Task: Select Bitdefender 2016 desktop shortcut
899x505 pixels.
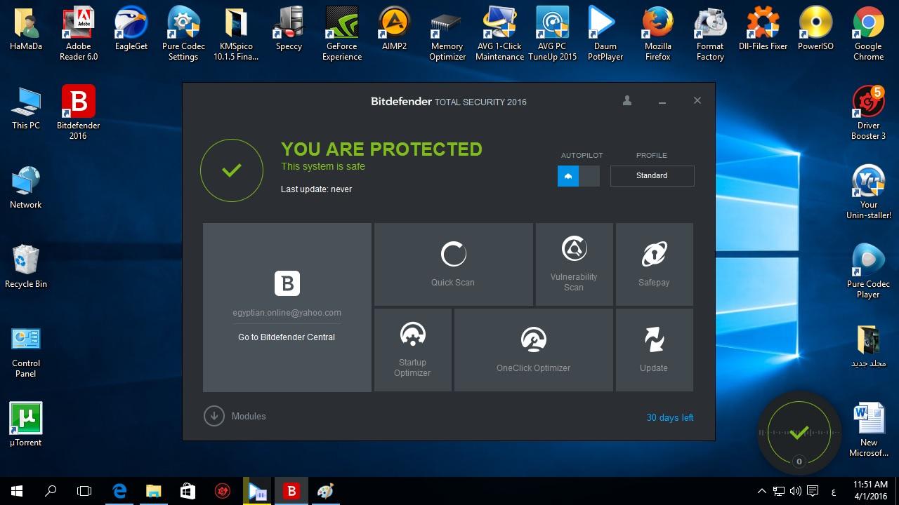Action: pyautogui.click(x=78, y=113)
